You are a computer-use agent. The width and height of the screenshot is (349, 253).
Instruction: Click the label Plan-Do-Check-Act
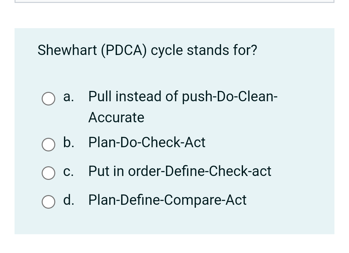(x=146, y=142)
